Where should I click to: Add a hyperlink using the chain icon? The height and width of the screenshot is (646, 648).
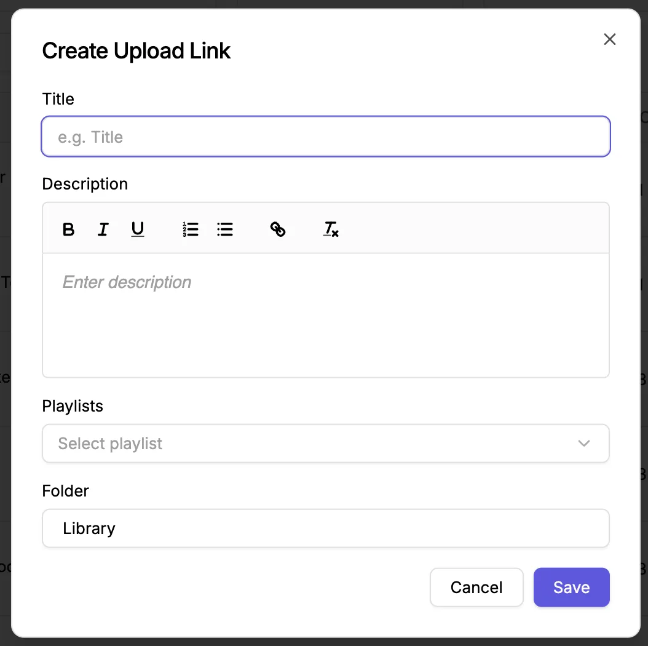(x=278, y=229)
